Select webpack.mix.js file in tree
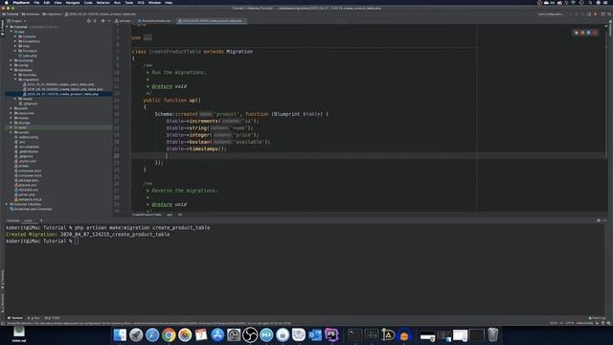The width and height of the screenshot is (613, 345). (x=28, y=199)
